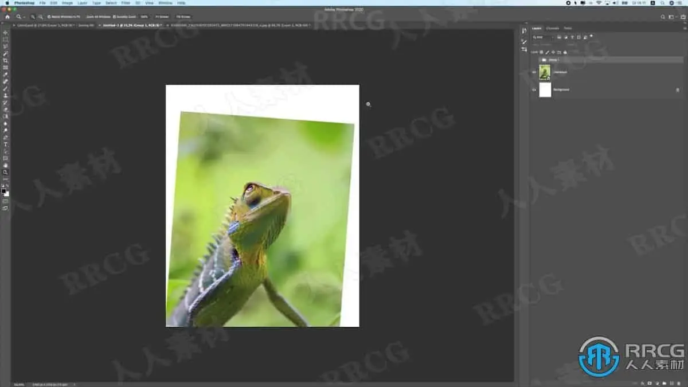This screenshot has height=387, width=688.
Task: Open the Image menu
Action: pos(67,3)
